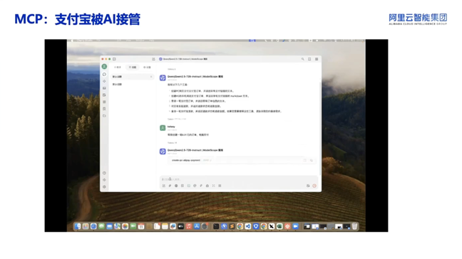Open the user avatar in the chat app sidebar
The height and width of the screenshot is (259, 462).
point(104,67)
